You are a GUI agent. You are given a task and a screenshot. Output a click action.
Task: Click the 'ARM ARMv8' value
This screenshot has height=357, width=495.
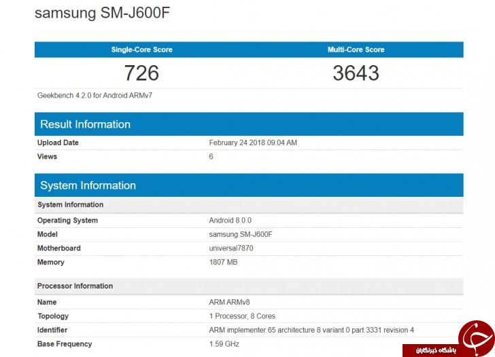pos(229,302)
